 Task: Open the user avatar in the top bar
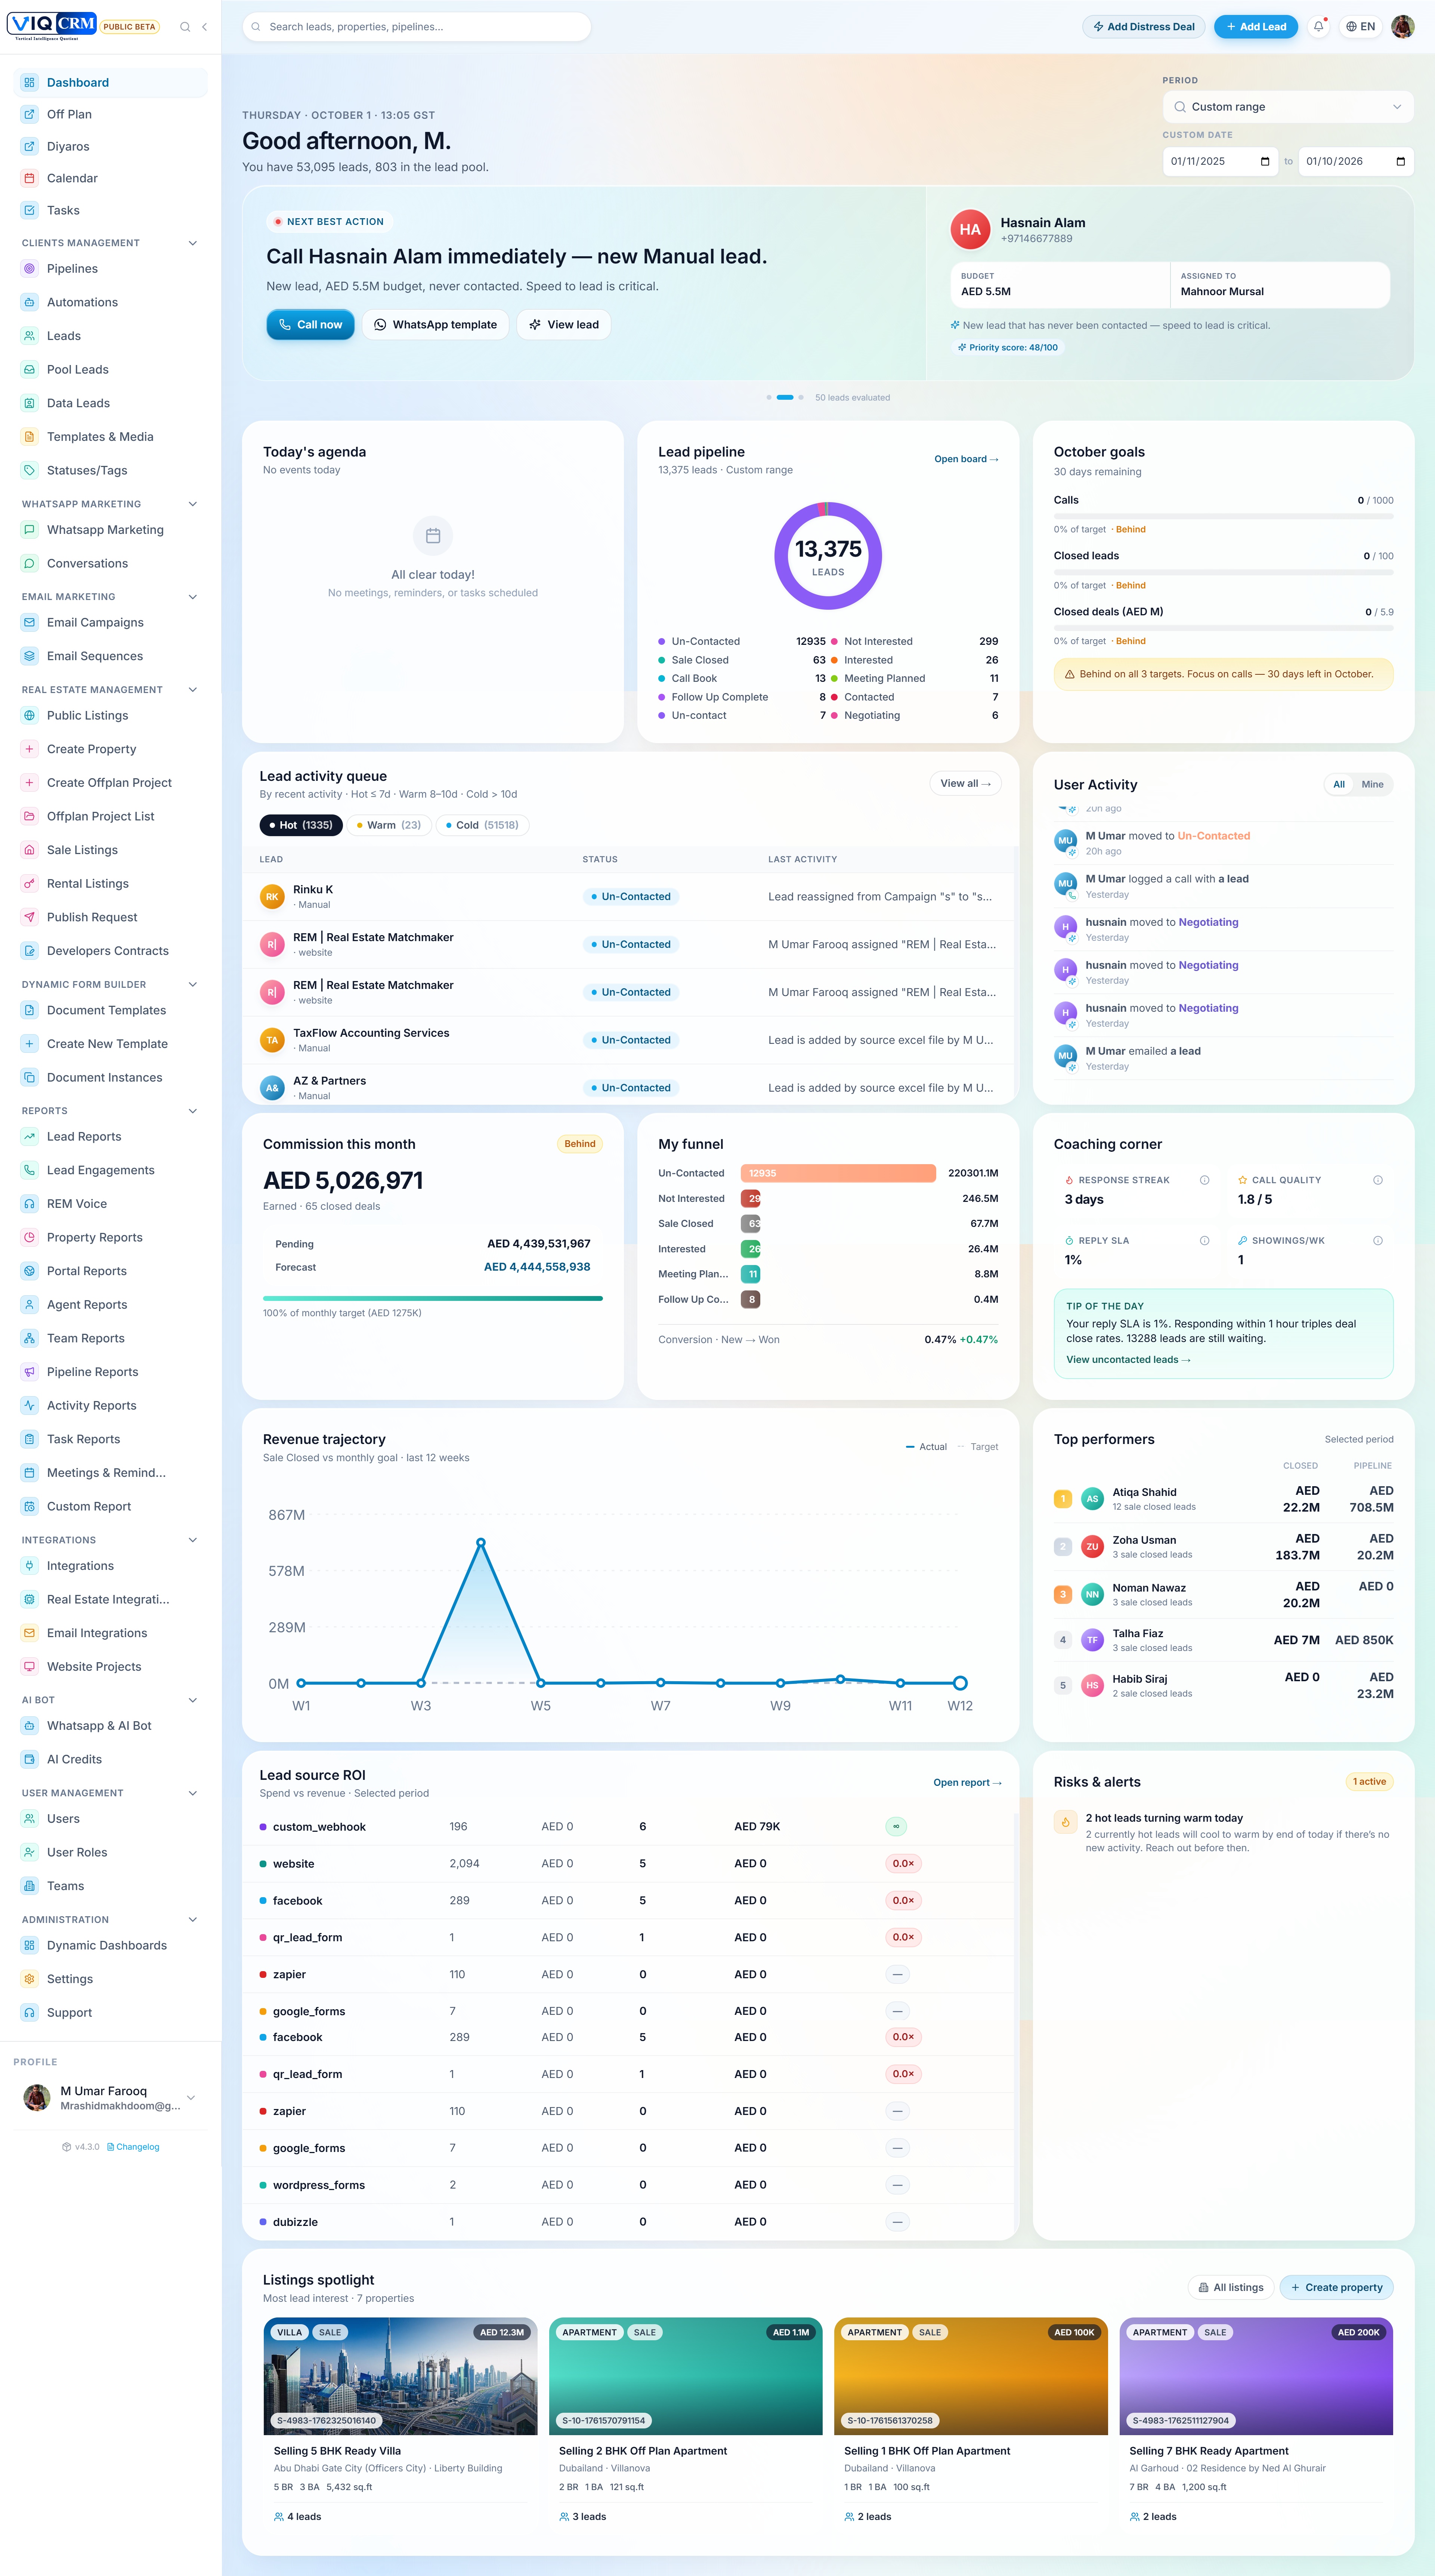(x=1402, y=27)
